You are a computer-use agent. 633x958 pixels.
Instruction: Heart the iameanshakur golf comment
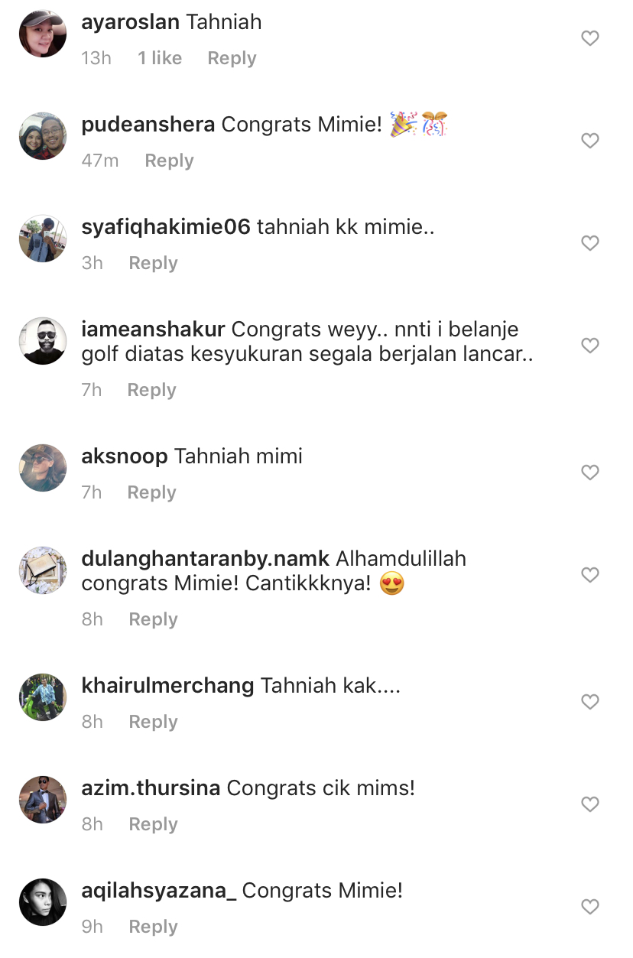pos(589,346)
